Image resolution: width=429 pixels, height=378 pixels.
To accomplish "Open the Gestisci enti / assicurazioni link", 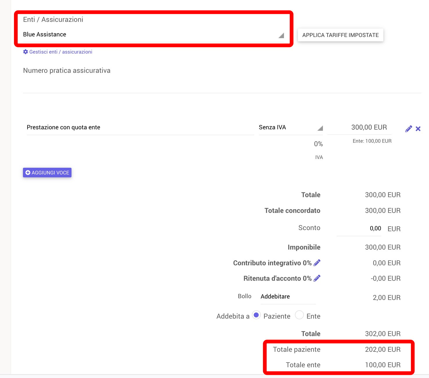I will [x=61, y=52].
